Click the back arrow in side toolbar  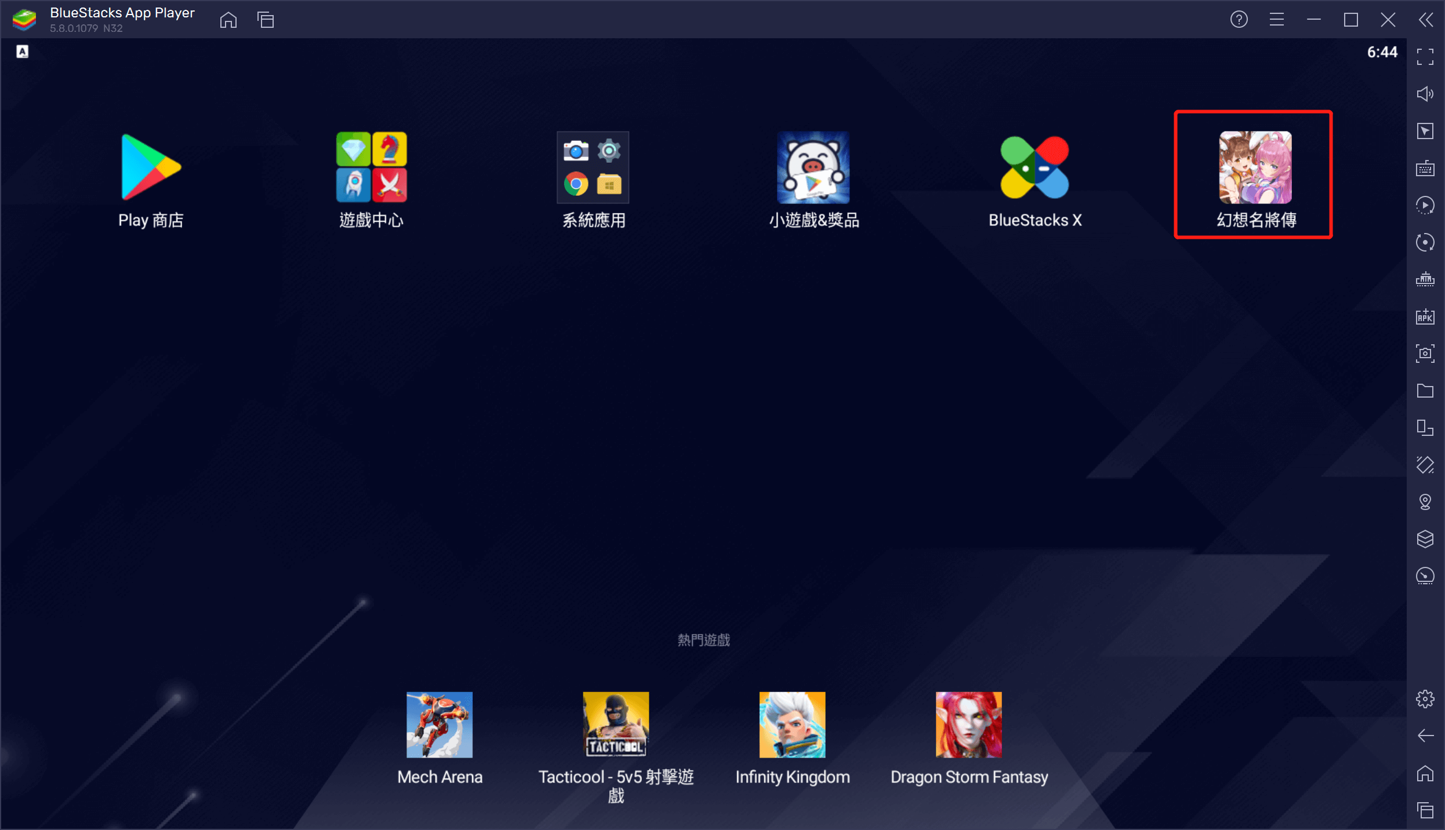pyautogui.click(x=1425, y=736)
